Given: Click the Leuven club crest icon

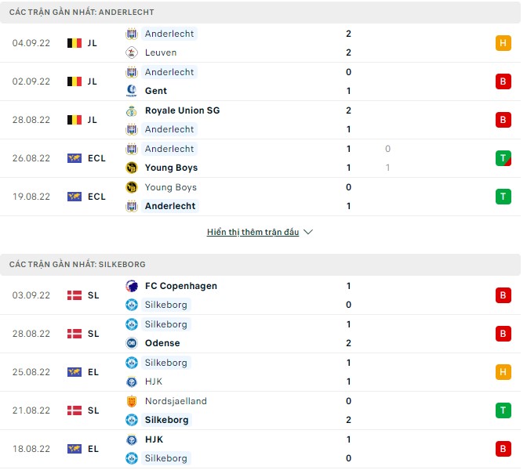Looking at the screenshot, I should [x=131, y=52].
